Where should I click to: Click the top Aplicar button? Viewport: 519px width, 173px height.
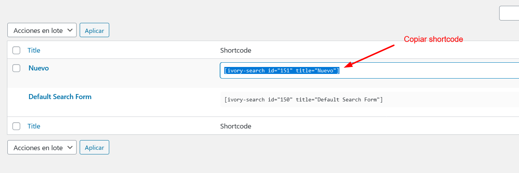click(94, 30)
